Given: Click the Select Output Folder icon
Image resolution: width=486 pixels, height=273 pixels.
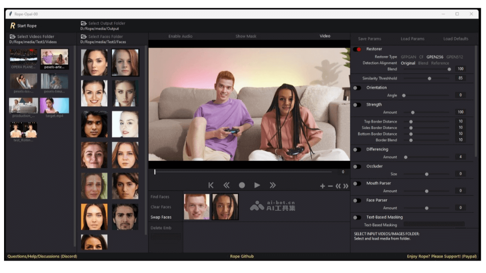Looking at the screenshot, I should [83, 23].
